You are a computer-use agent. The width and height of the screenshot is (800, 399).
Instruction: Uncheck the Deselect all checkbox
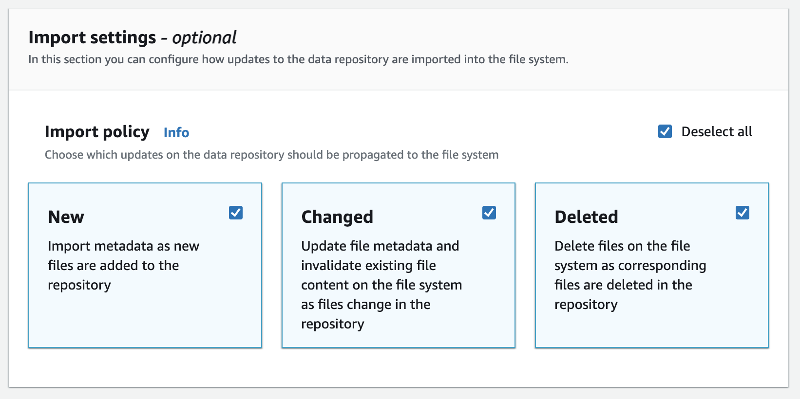click(665, 131)
